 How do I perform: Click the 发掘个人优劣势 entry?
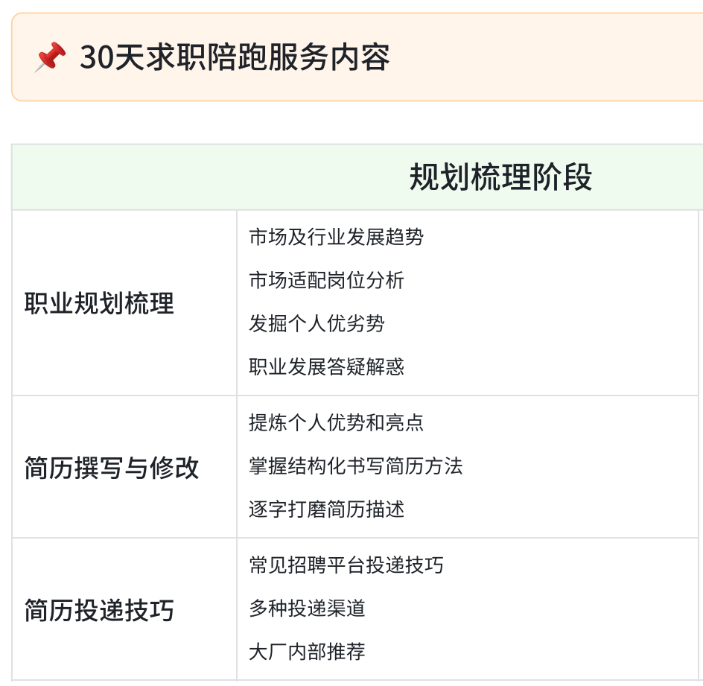(x=316, y=324)
